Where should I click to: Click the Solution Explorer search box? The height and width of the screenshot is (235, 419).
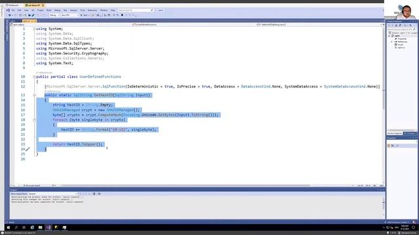pos(401,29)
